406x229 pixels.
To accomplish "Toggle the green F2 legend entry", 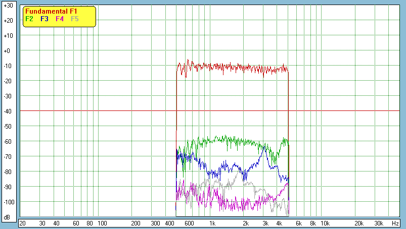I will click(29, 19).
